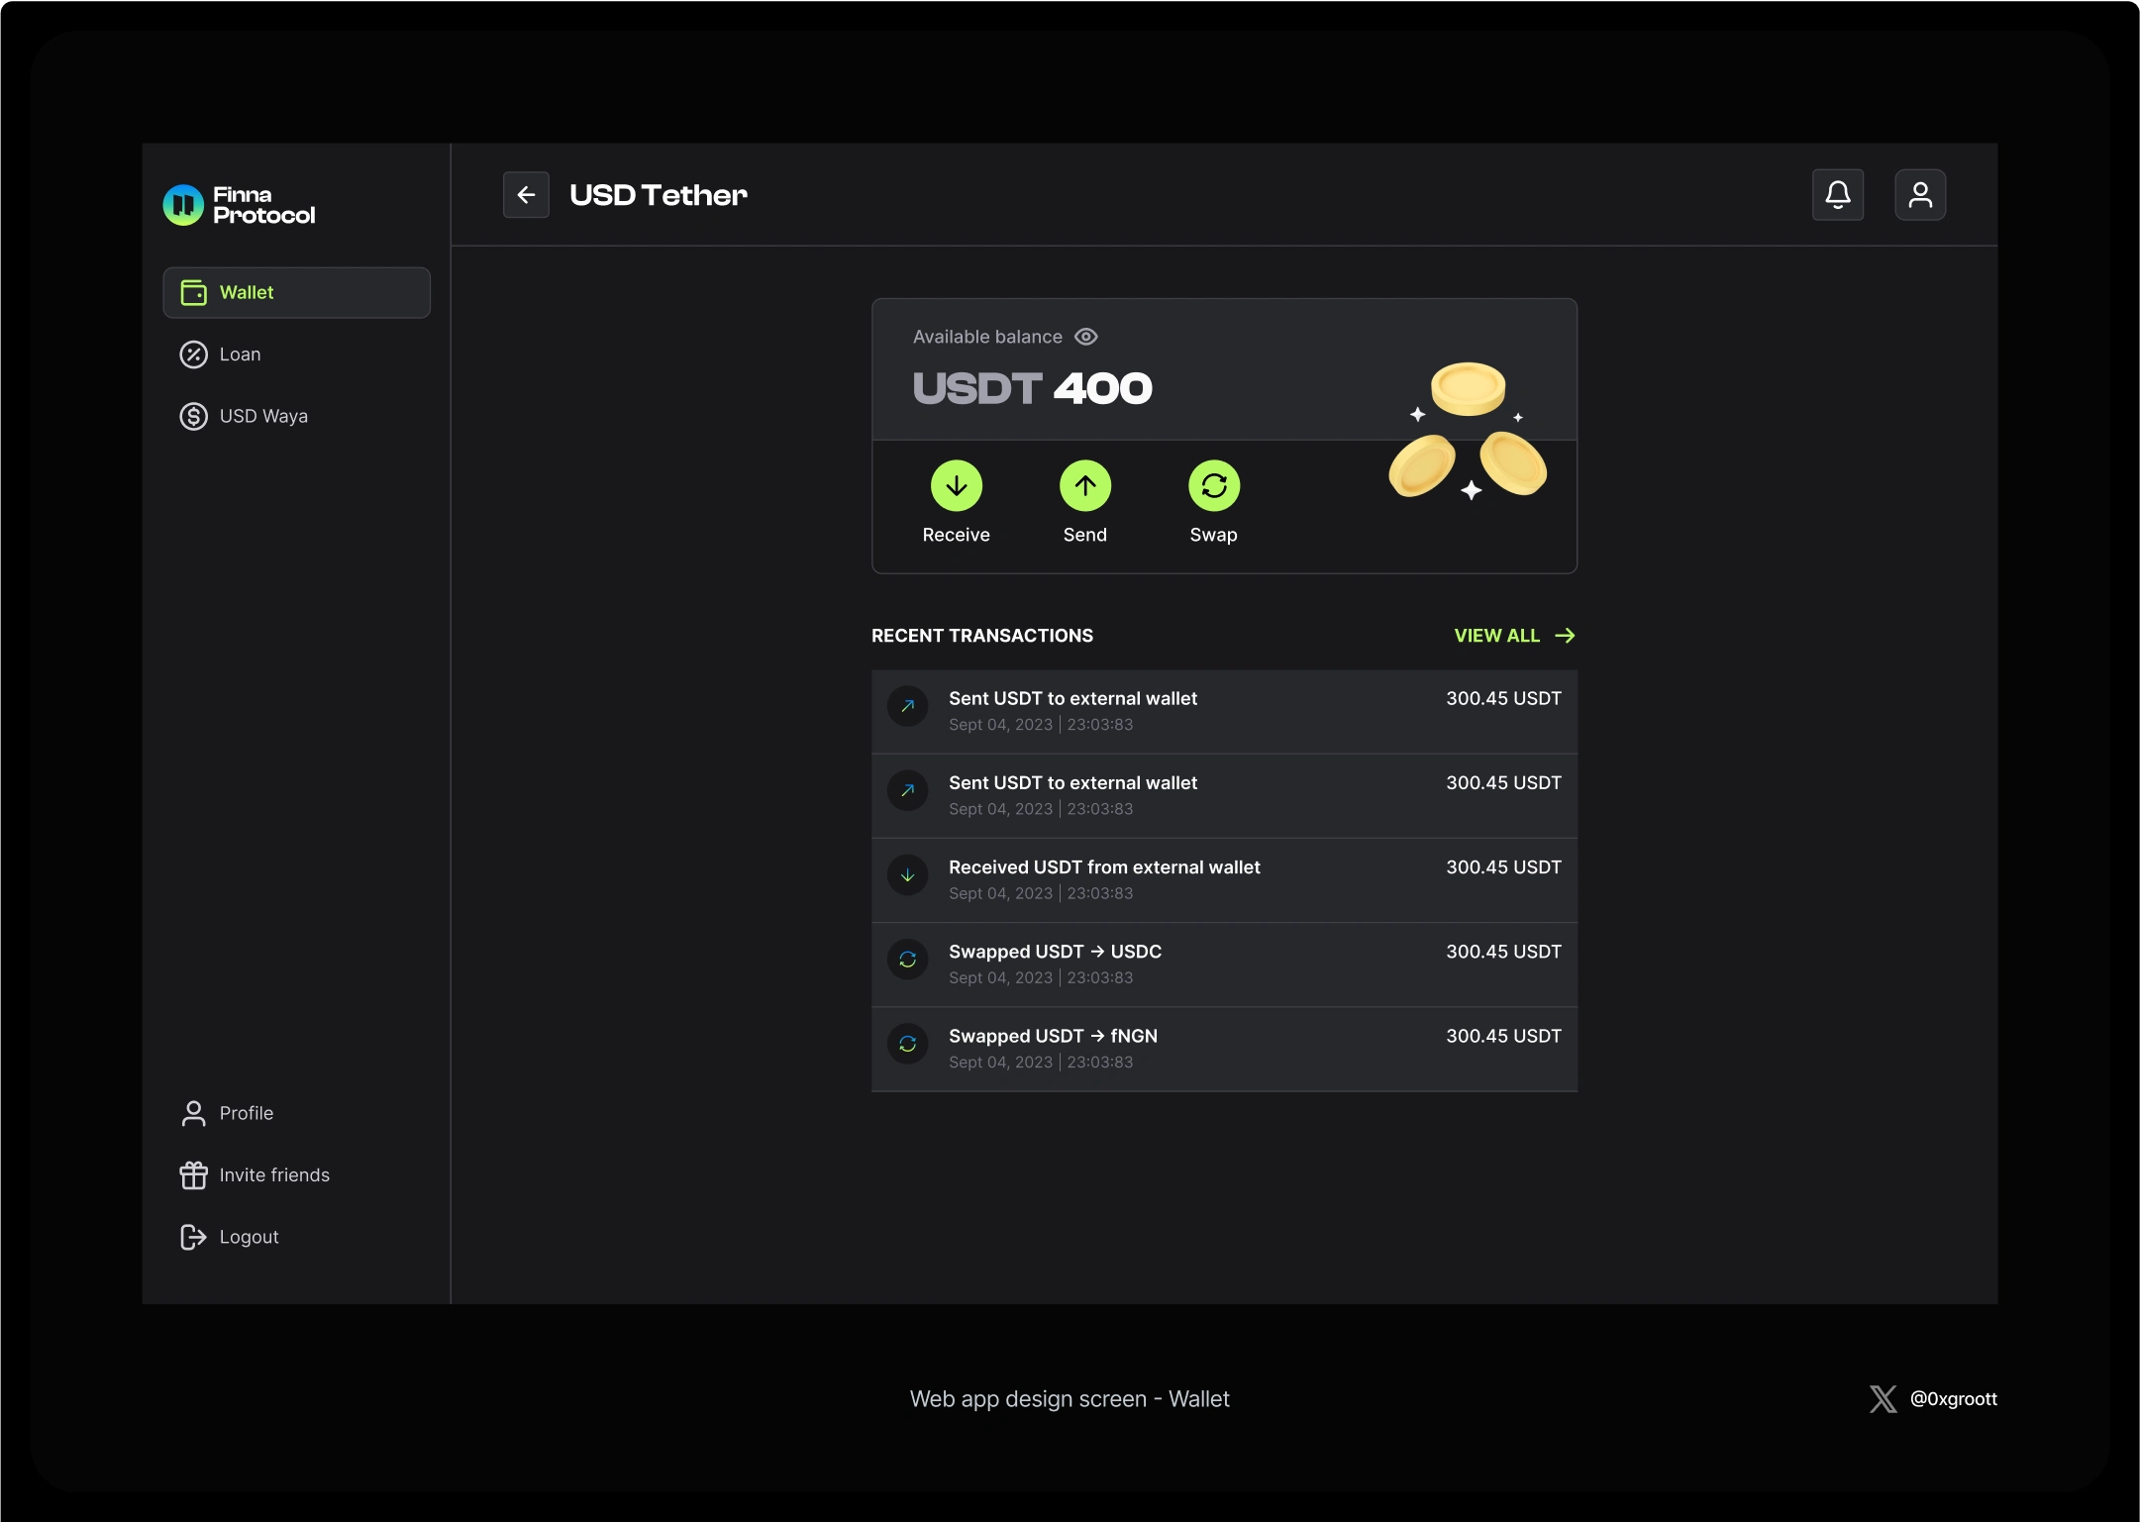
Task: Click the USD Waya sidebar icon
Action: (194, 416)
